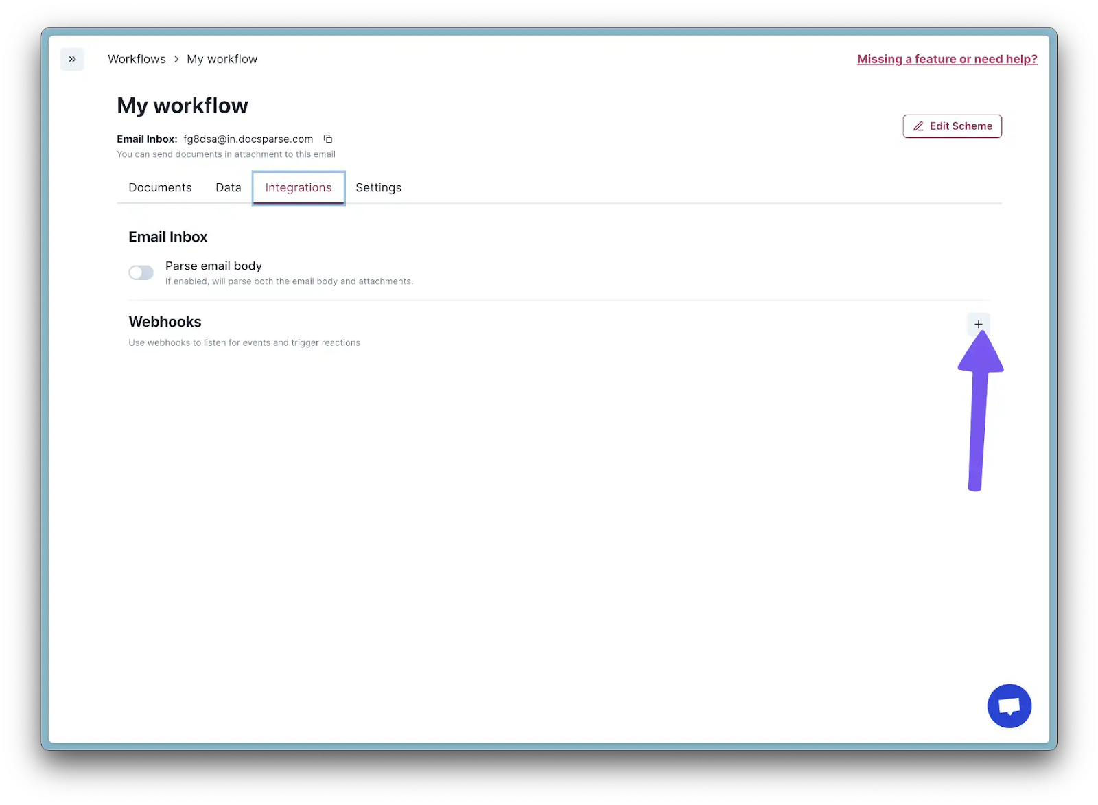Open the Documents tab
The image size is (1098, 805).
click(x=160, y=187)
